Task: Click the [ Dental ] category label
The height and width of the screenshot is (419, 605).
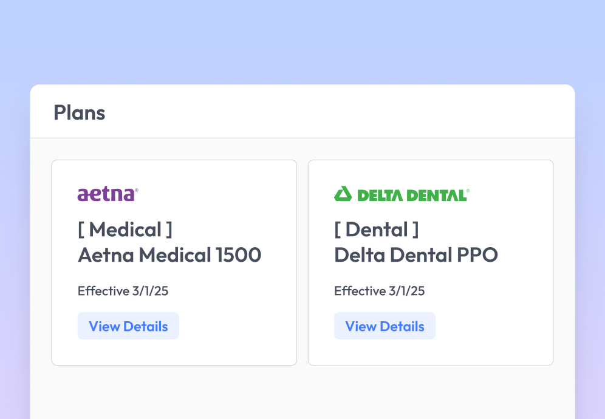Action: click(377, 230)
